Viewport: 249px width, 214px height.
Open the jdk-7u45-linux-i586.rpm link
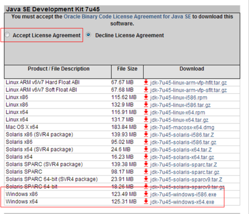(x=179, y=97)
